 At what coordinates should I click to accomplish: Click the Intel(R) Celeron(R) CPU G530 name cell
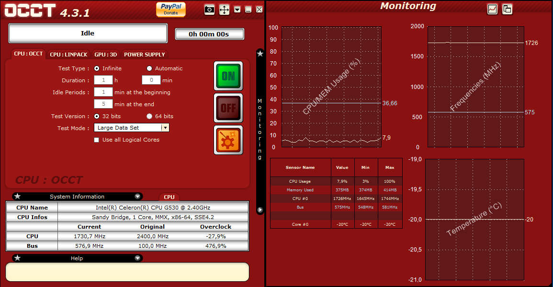tap(153, 208)
